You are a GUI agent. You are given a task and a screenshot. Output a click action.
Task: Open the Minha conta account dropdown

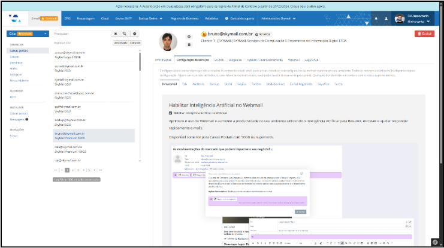pyautogui.click(x=418, y=22)
